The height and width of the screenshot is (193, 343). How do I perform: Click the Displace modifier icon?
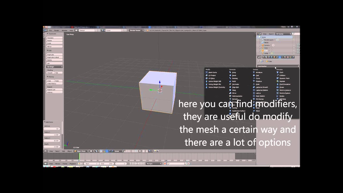pyautogui.click(x=254, y=81)
